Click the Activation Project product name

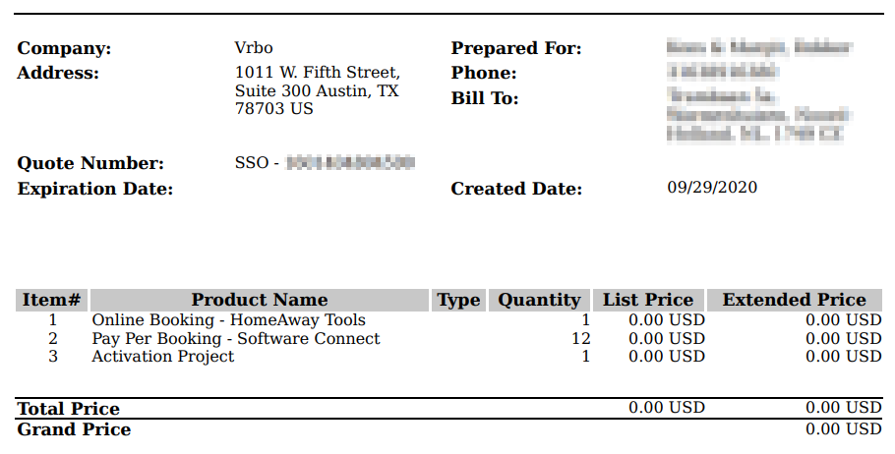[x=162, y=357]
